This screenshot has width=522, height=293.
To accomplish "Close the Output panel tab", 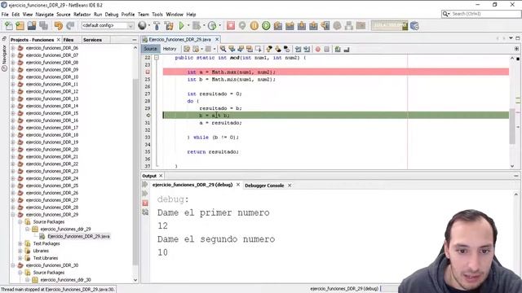I will (x=161, y=176).
